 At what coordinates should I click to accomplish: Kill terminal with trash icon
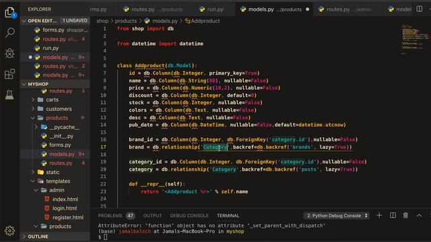click(405, 216)
